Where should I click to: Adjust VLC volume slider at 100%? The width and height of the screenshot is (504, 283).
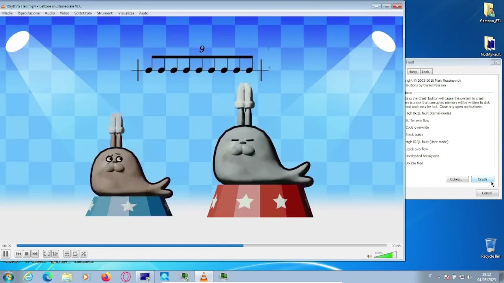click(x=385, y=255)
